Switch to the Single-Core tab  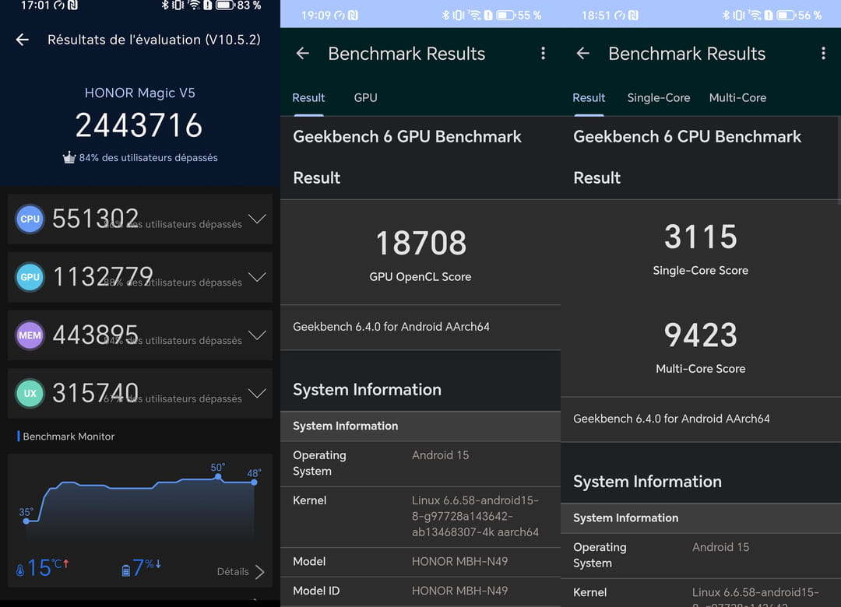pyautogui.click(x=658, y=98)
